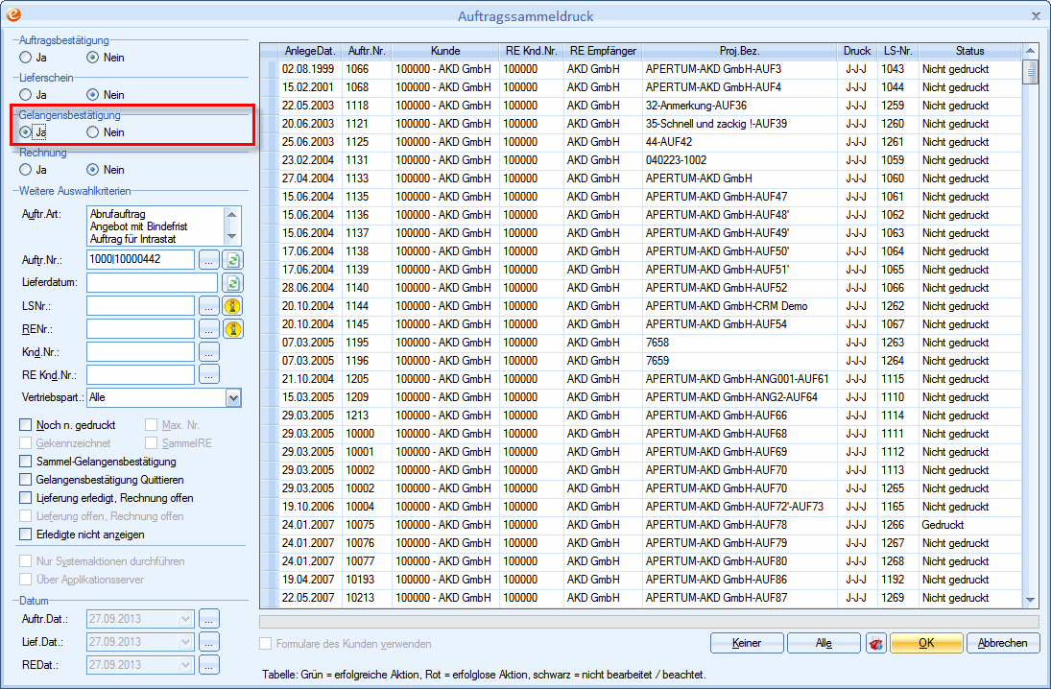Click refresh icon next to Auftr.Nr. field
This screenshot has height=689, width=1051.
232,260
